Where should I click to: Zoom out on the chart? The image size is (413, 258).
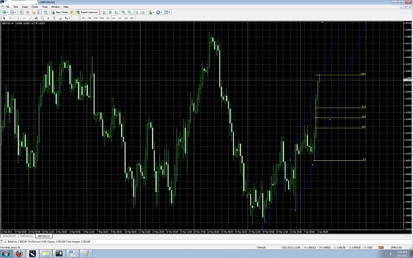(x=130, y=12)
